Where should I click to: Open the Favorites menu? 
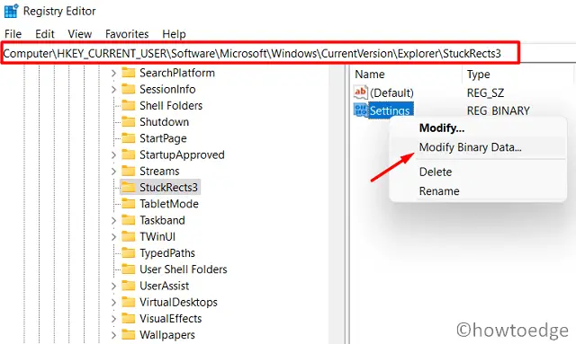[127, 34]
